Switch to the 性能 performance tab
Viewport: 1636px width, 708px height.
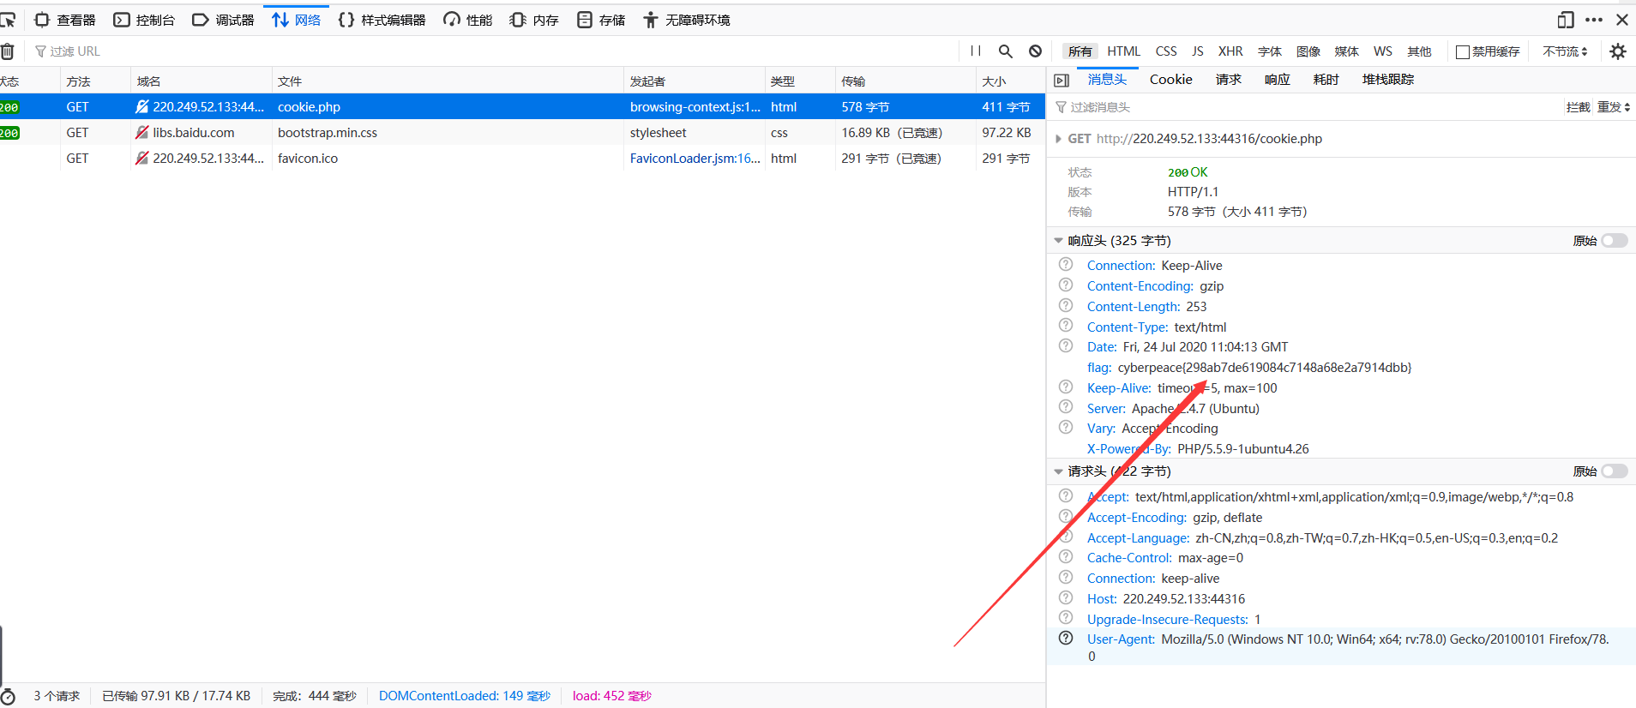point(468,20)
